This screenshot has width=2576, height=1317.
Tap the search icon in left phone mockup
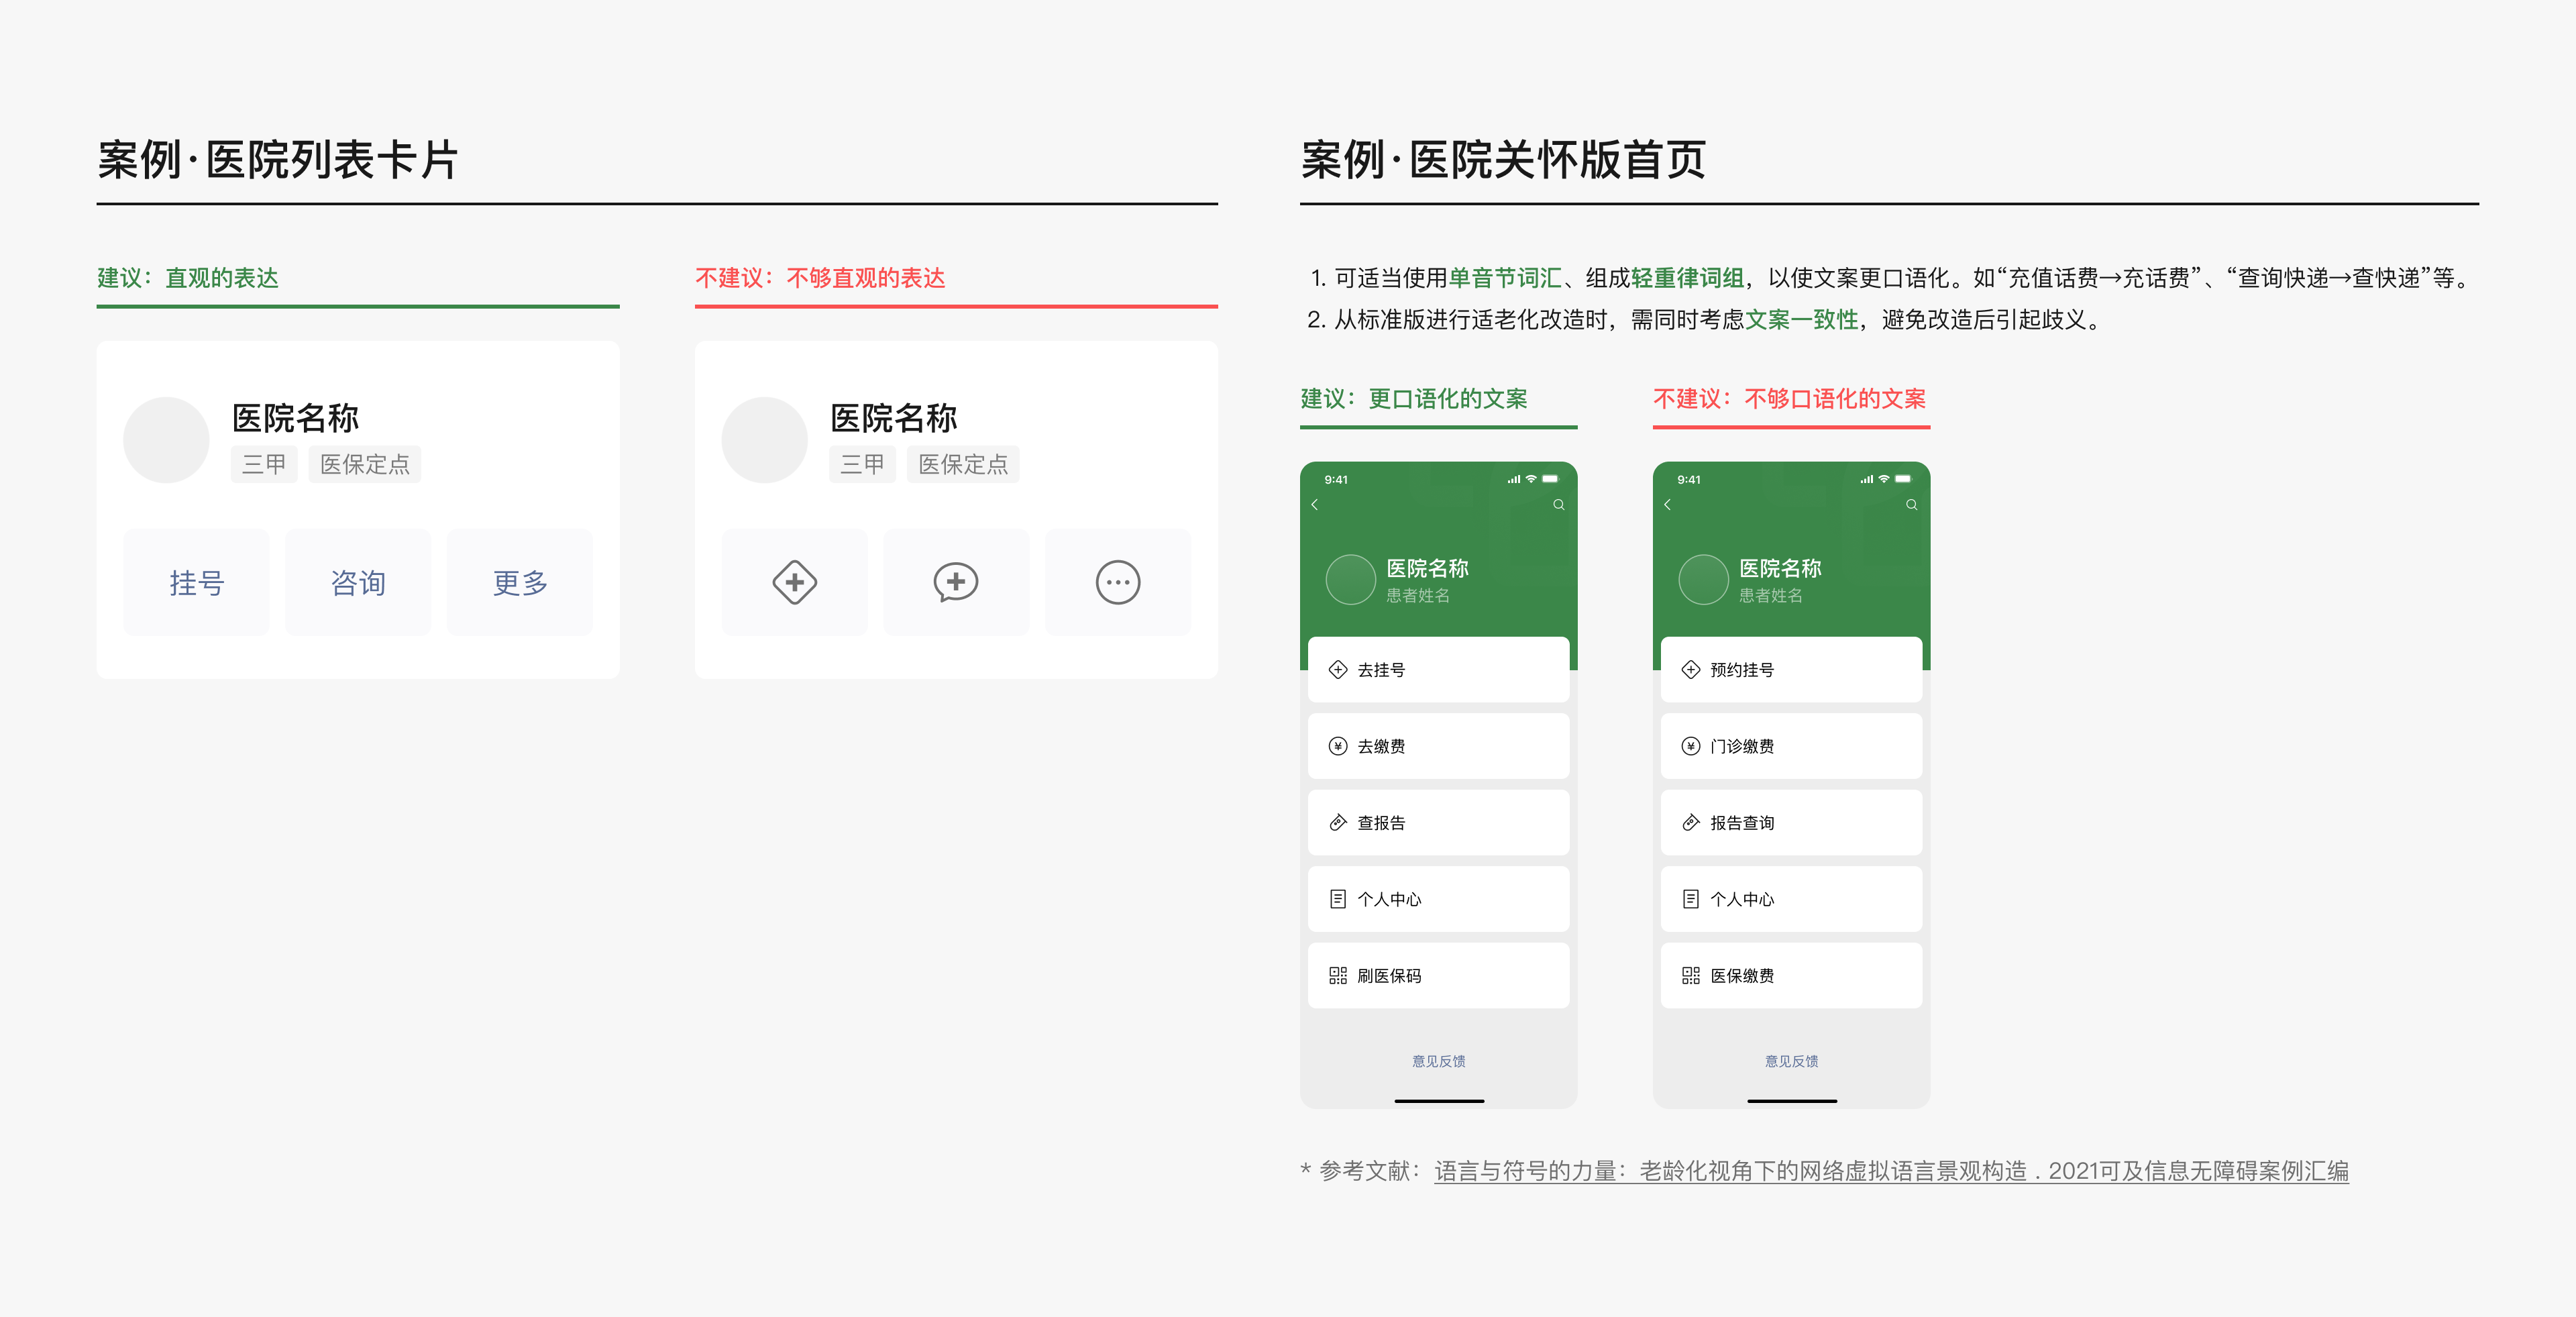(1558, 505)
